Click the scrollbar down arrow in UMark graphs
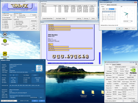 (100, 63)
